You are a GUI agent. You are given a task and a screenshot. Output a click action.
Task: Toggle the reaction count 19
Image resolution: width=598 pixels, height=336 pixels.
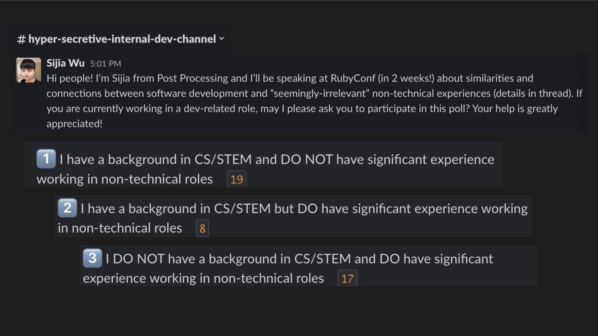click(237, 179)
